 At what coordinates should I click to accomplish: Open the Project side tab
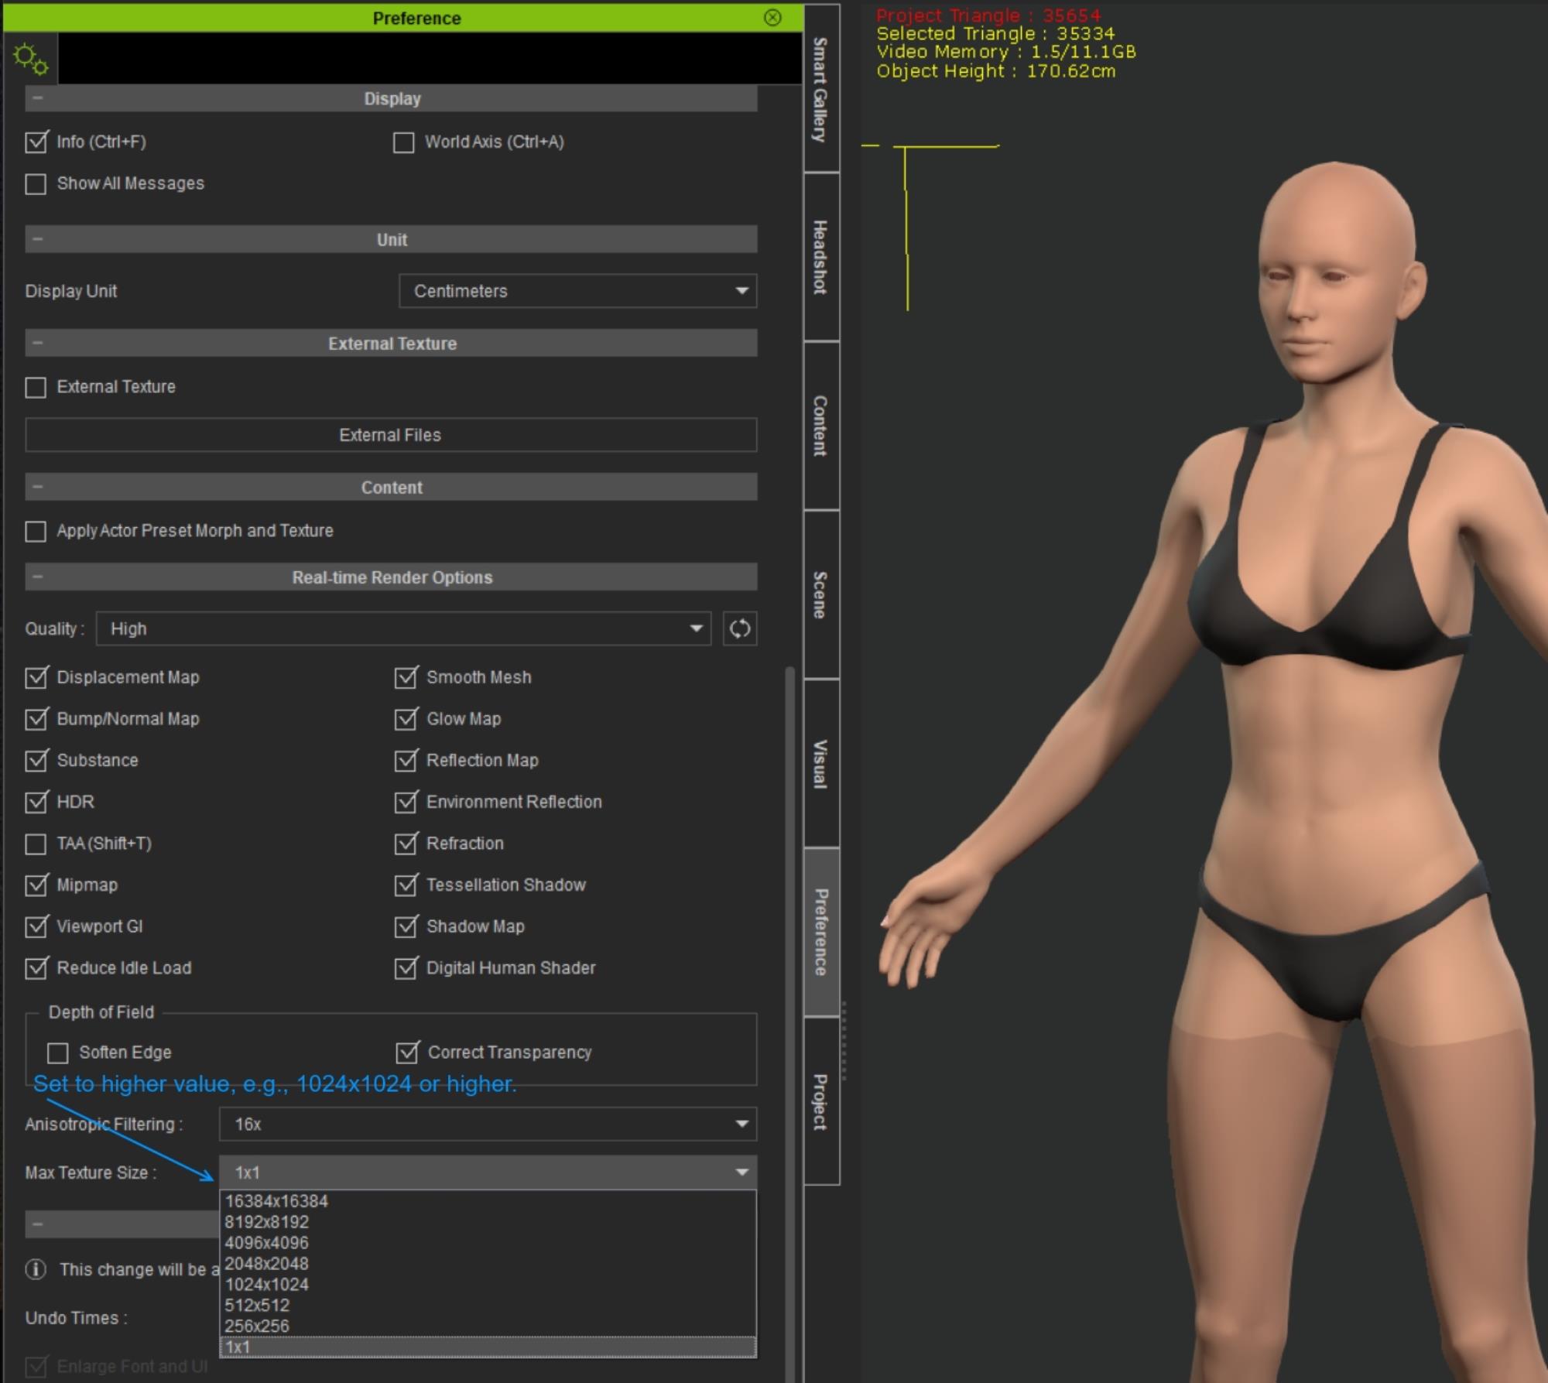pyautogui.click(x=821, y=1101)
